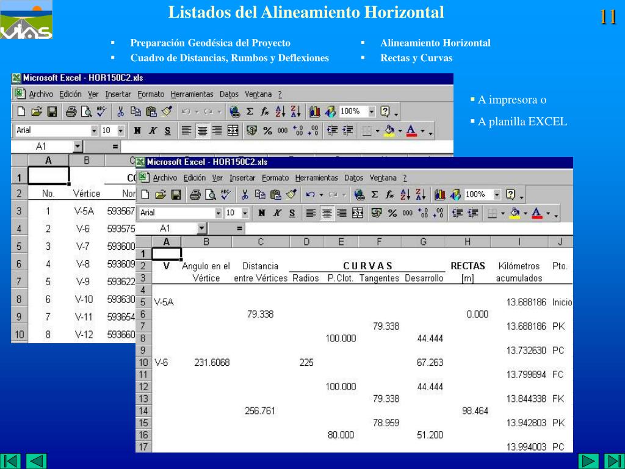
Task: Apply yellow Fill Color in back window
Action: pos(389,131)
